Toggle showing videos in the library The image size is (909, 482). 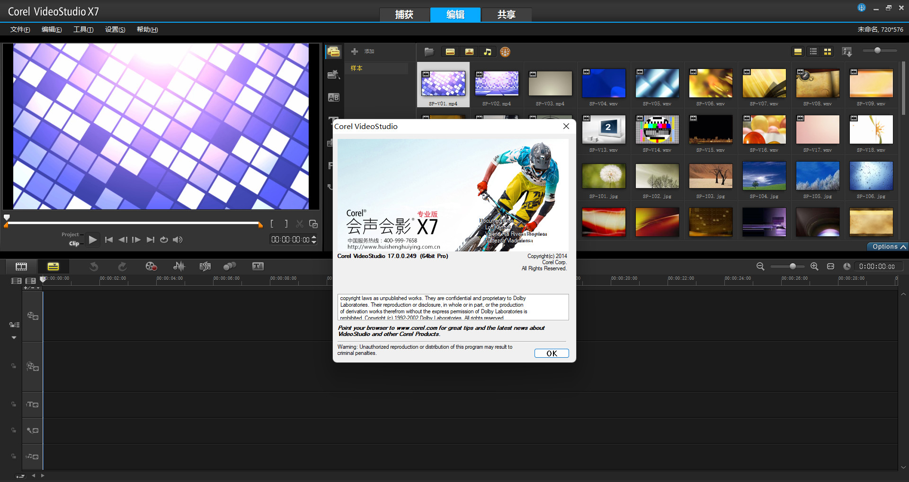(x=450, y=52)
